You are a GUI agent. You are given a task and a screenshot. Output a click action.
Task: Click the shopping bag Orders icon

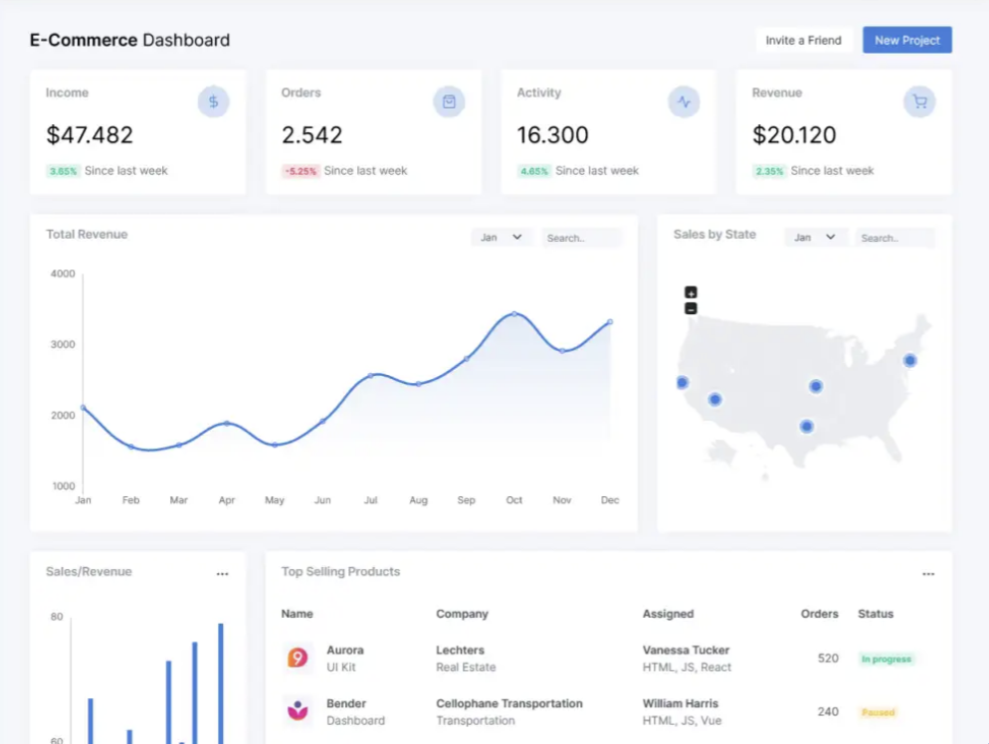[449, 101]
